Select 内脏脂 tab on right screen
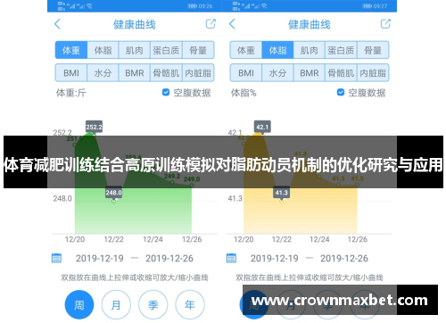This screenshot has width=446, height=323. [x=373, y=73]
